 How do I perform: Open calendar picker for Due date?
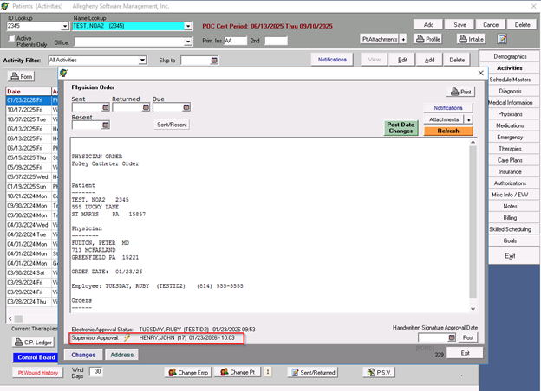point(186,108)
